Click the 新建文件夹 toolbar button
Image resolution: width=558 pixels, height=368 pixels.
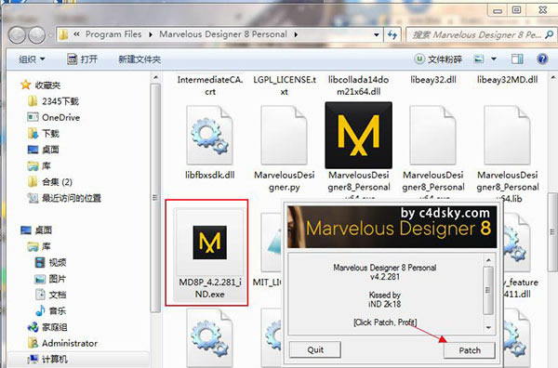click(139, 59)
